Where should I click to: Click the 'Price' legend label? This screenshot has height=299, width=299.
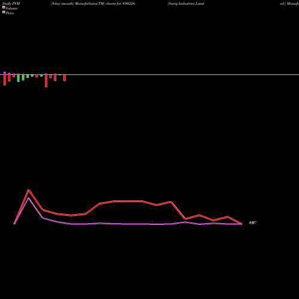pyautogui.click(x=10, y=13)
